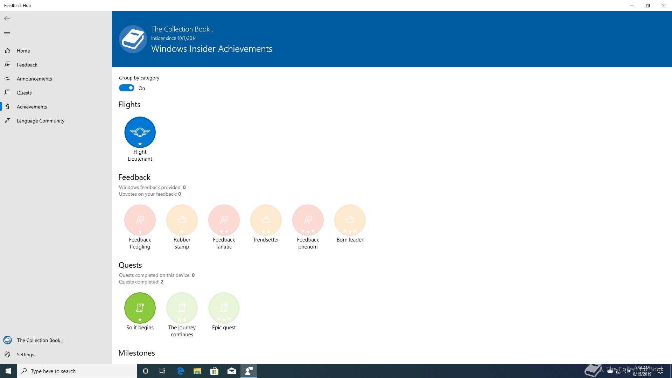Screen dimensions: 672x378
Task: Click The journey continues badge
Action: tap(182, 308)
